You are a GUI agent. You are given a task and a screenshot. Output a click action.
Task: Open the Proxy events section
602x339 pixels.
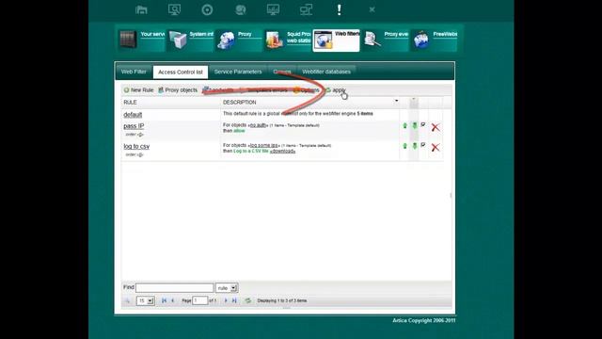385,40
